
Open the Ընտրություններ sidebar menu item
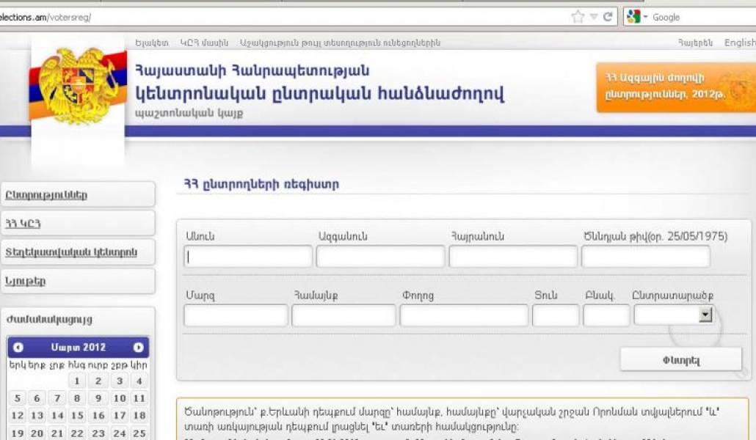(77, 195)
